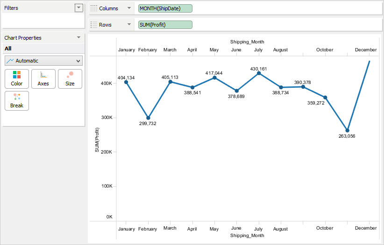The height and width of the screenshot is (245, 384).
Task: Click the line chart mark type icon
Action: tap(10, 61)
